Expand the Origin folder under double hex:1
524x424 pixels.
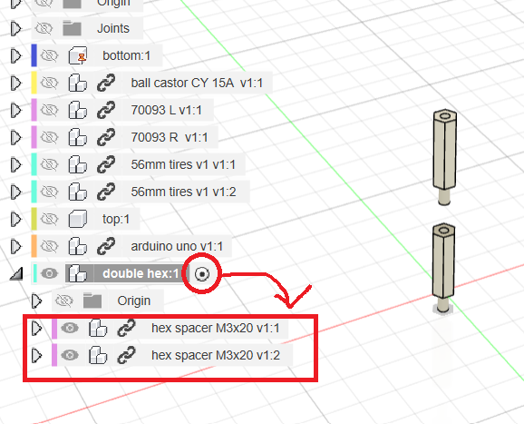[36, 301]
